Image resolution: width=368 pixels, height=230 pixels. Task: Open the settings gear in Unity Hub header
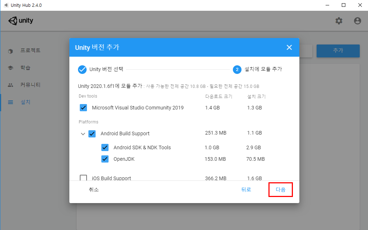pos(339,21)
